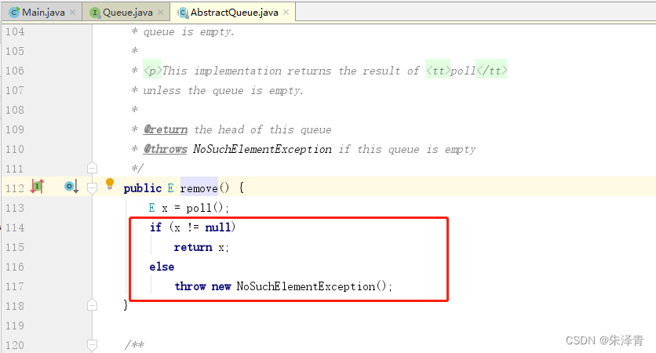Viewport: 656px width, 353px height.
Task: Click the variable type E on line 113
Action: tap(151, 208)
